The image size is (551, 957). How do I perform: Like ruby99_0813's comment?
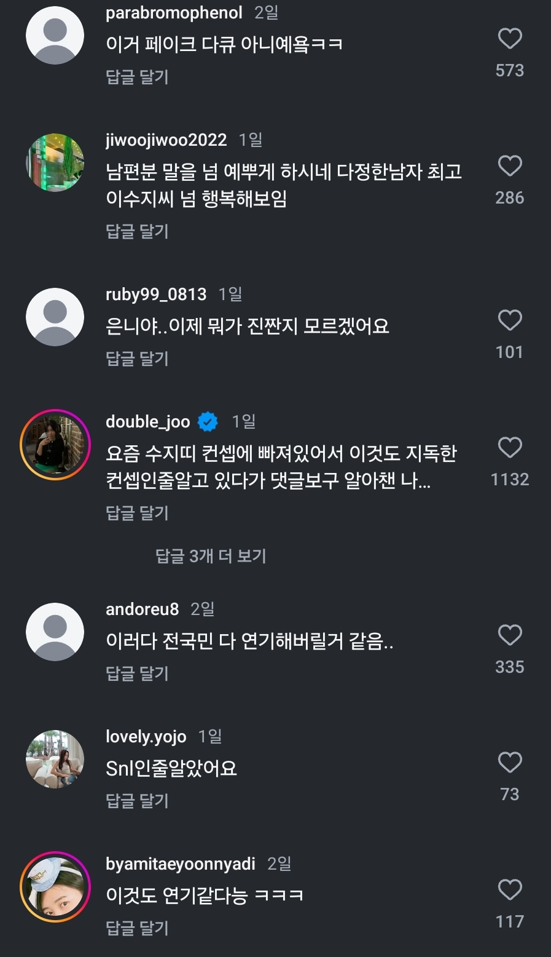[x=509, y=320]
